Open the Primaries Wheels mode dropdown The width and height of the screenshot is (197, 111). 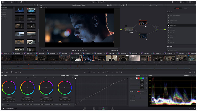tap(65, 75)
